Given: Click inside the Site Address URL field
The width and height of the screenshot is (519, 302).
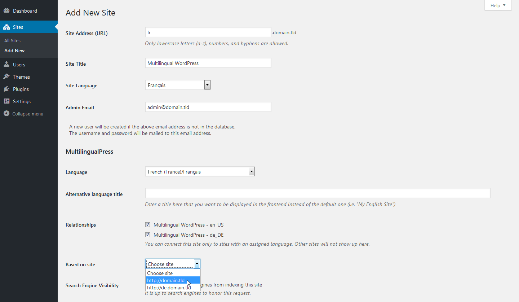Looking at the screenshot, I should tap(208, 32).
